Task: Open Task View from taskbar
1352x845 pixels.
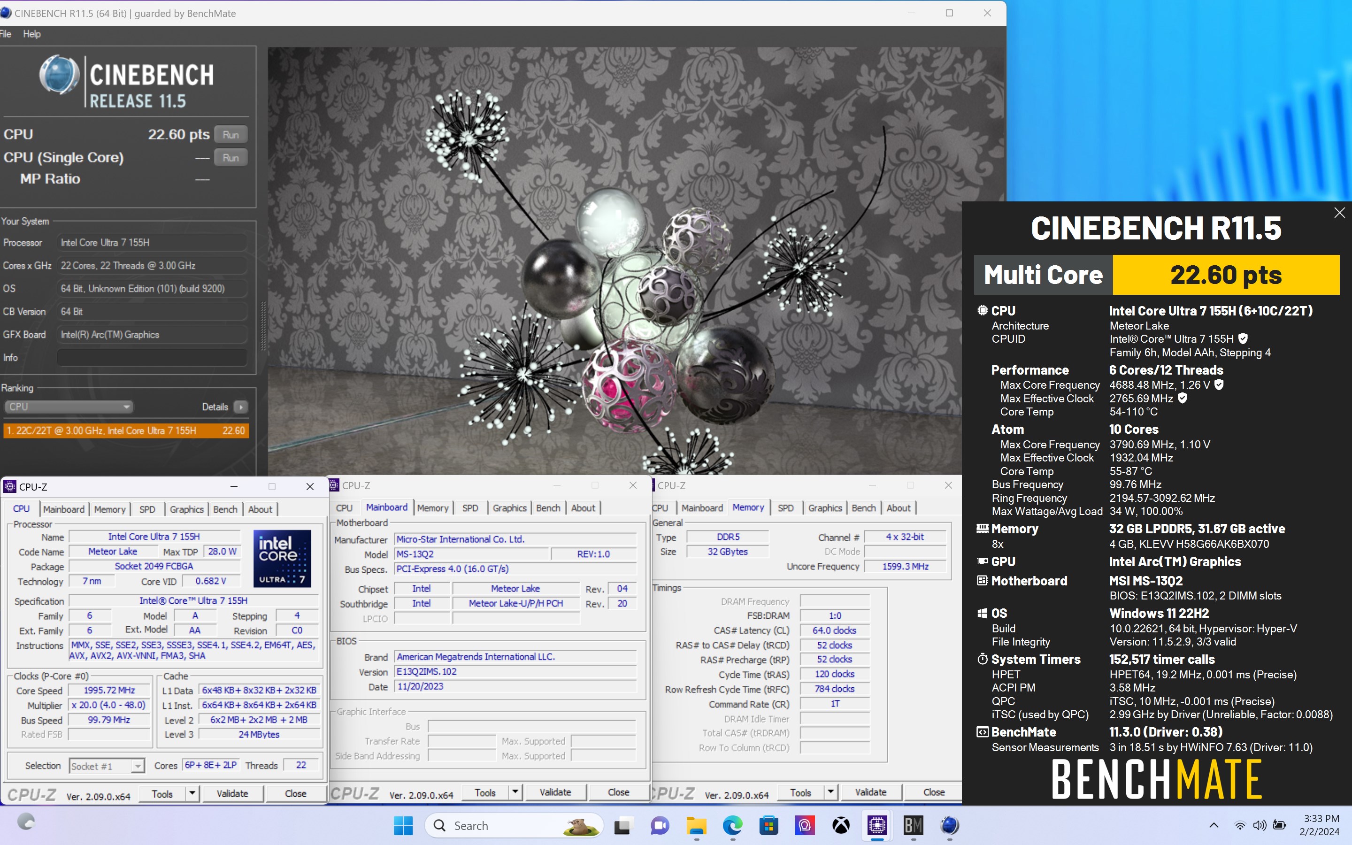Action: [622, 825]
